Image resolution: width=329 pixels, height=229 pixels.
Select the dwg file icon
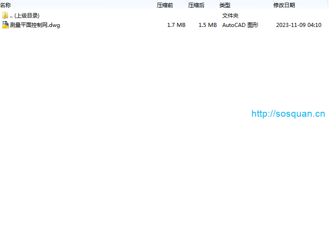pyautogui.click(x=5, y=25)
